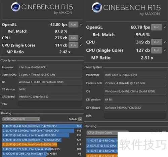Viewport: 168px width, 157px height.
Task: Click Cores field showing 2.72 GHz
Action: point(135,83)
